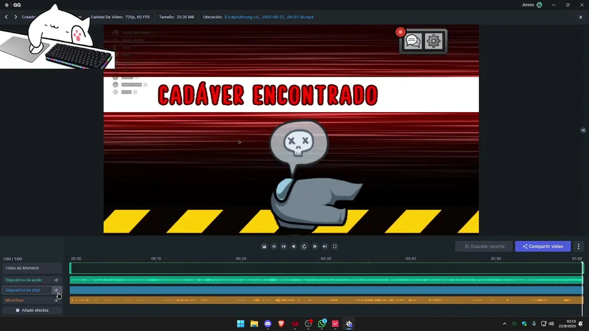The width and height of the screenshot is (589, 331).
Task: Take a screenshot with the capture frame icon
Action: click(x=264, y=246)
